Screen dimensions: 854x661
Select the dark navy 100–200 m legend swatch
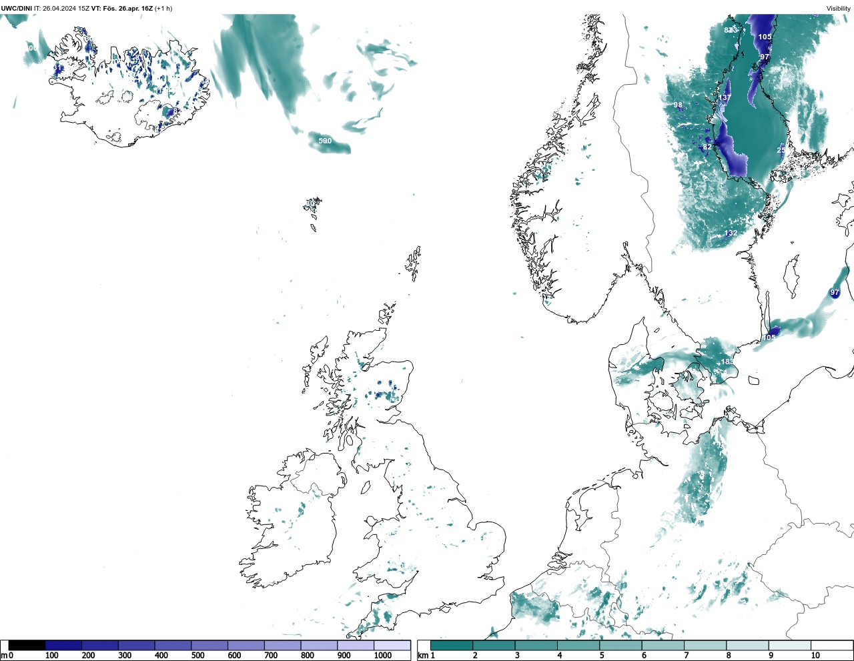(x=63, y=645)
